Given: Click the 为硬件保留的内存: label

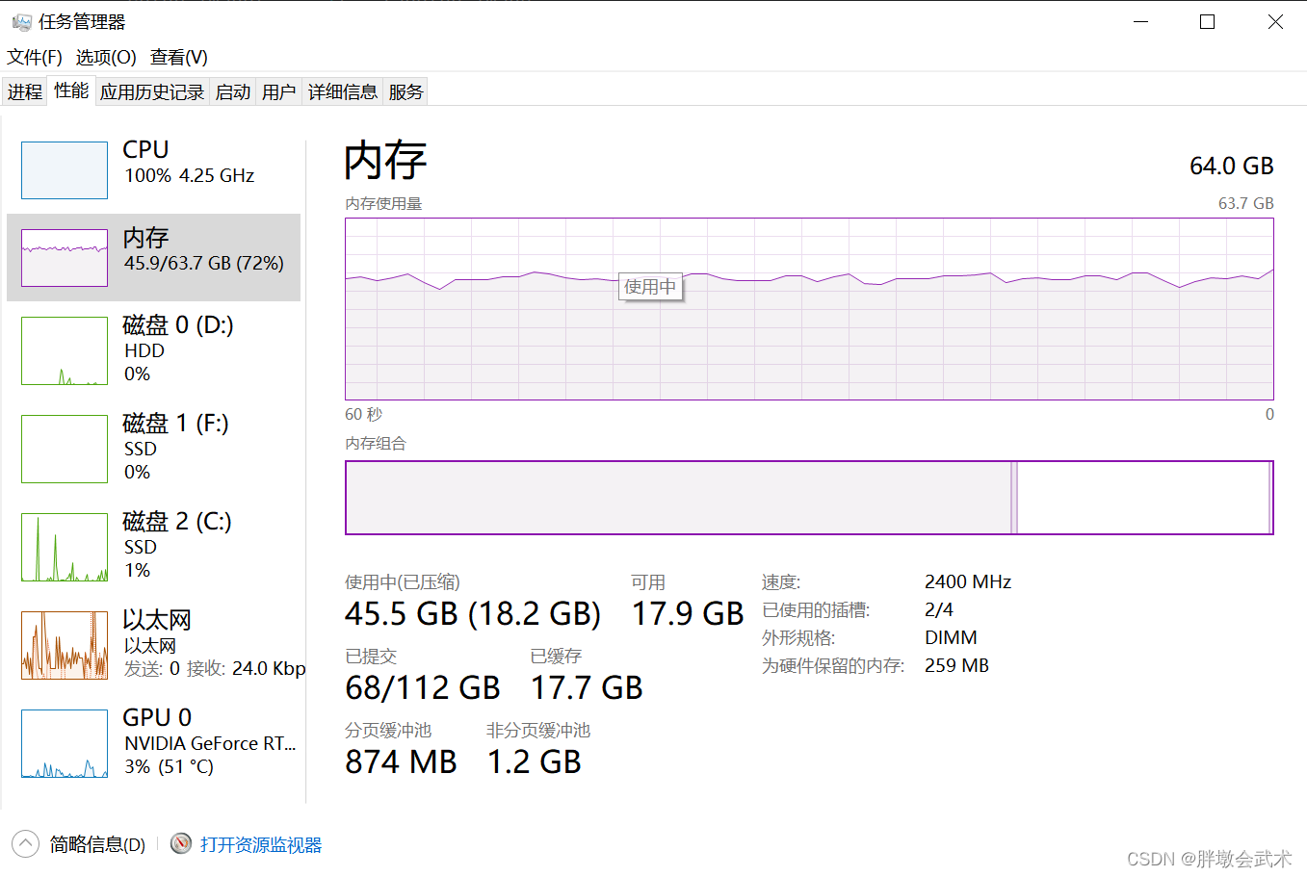Looking at the screenshot, I should point(833,665).
